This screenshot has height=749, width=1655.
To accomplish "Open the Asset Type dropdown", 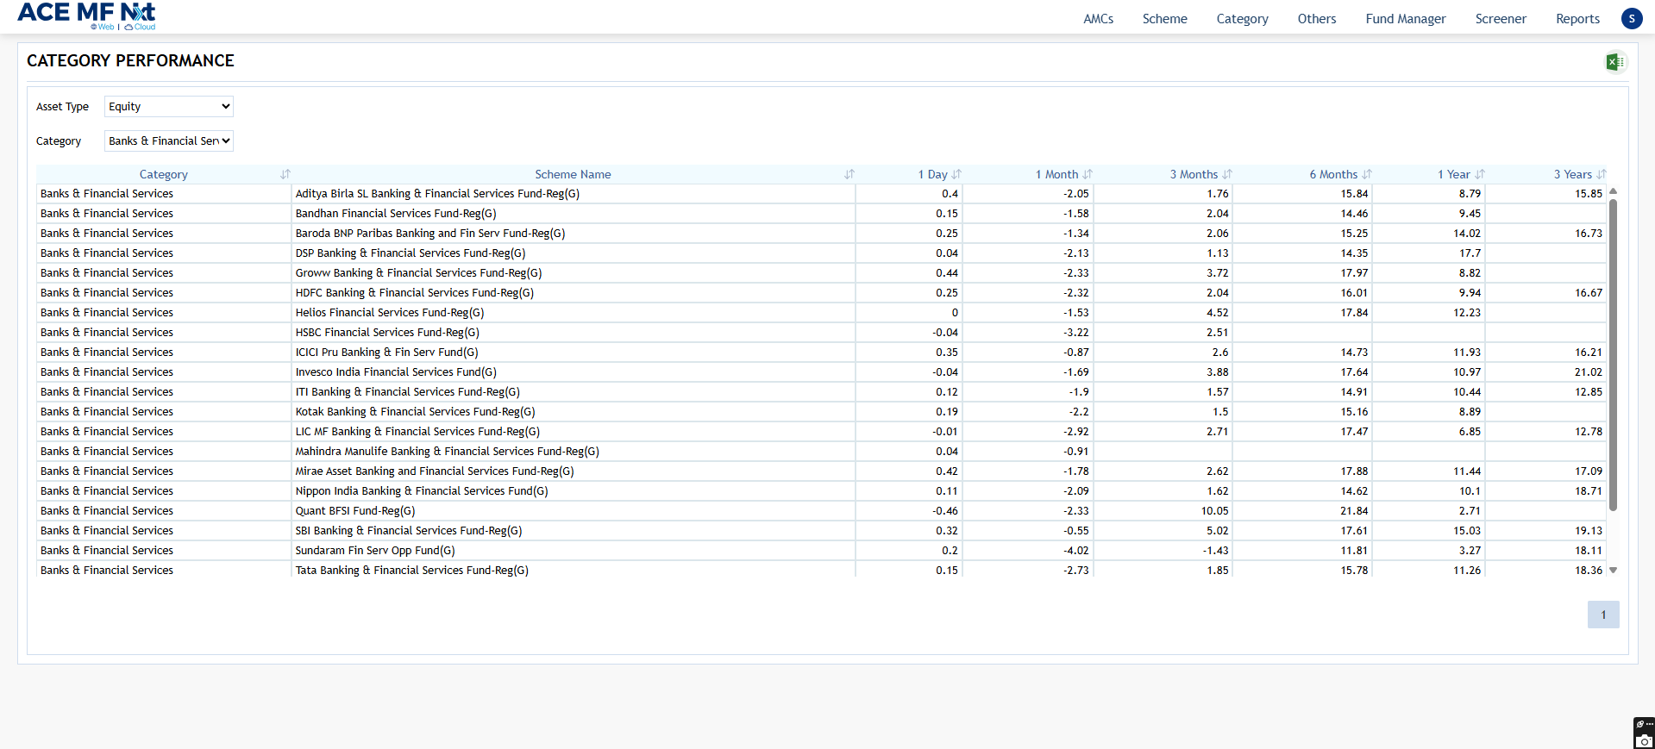I will 168,107.
